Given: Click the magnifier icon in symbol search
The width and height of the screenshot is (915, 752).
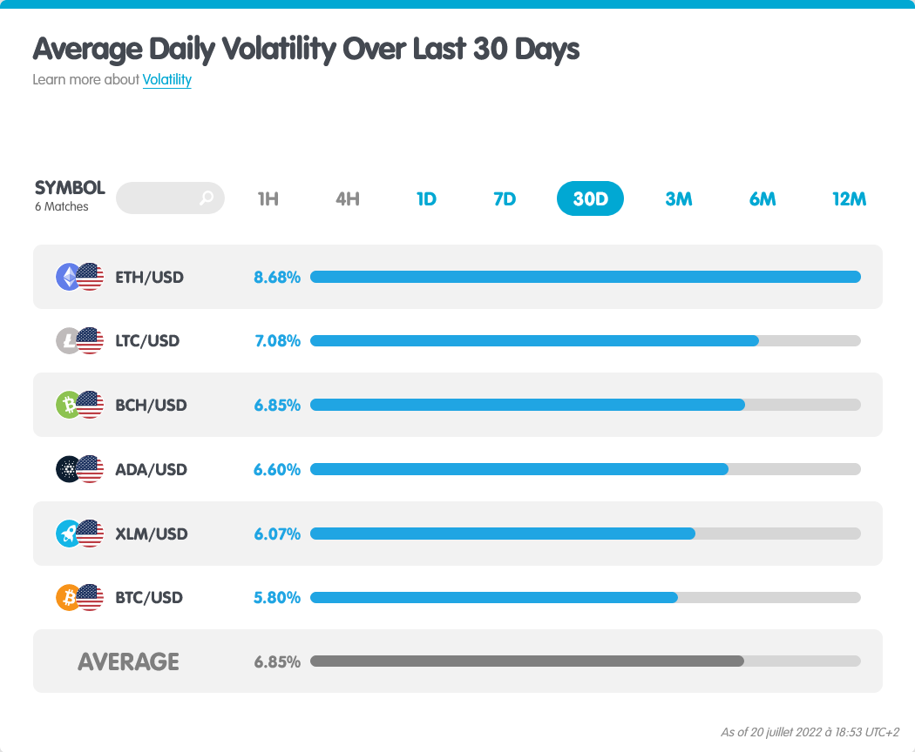Looking at the screenshot, I should pyautogui.click(x=207, y=198).
